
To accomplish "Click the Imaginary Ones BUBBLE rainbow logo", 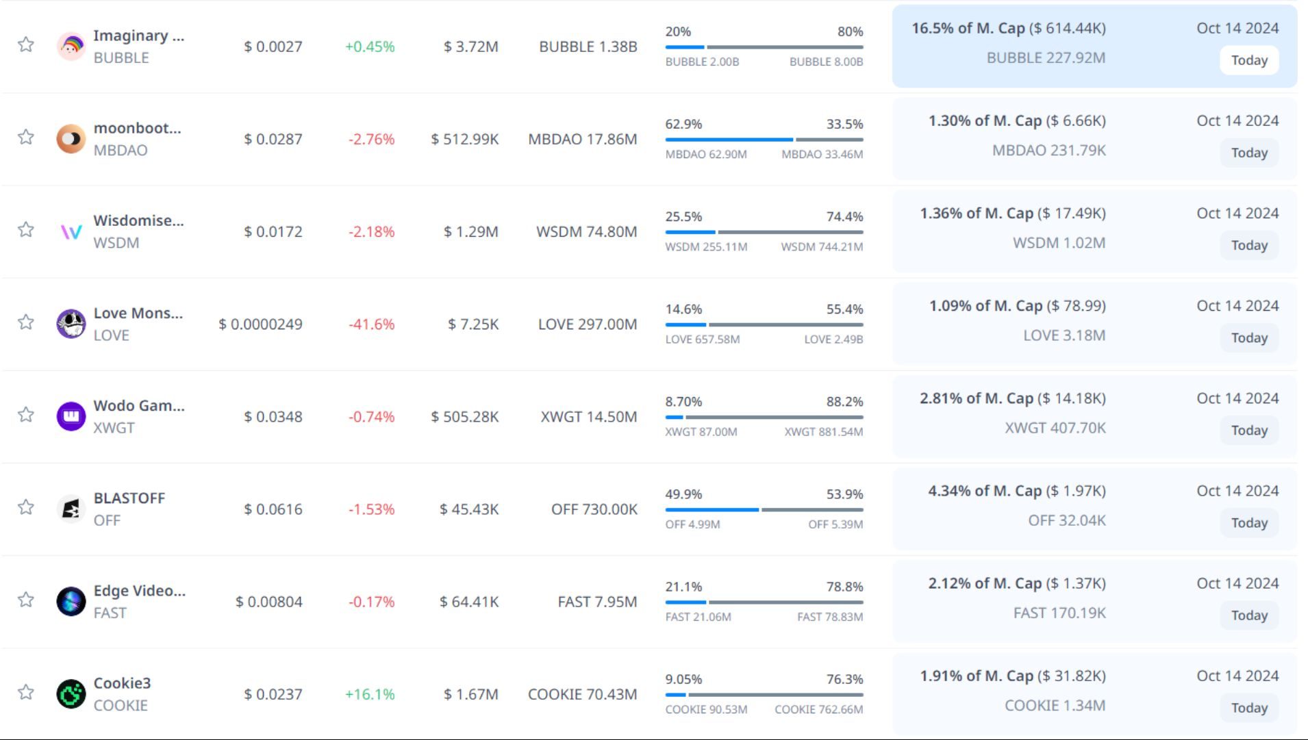I will pos(71,47).
